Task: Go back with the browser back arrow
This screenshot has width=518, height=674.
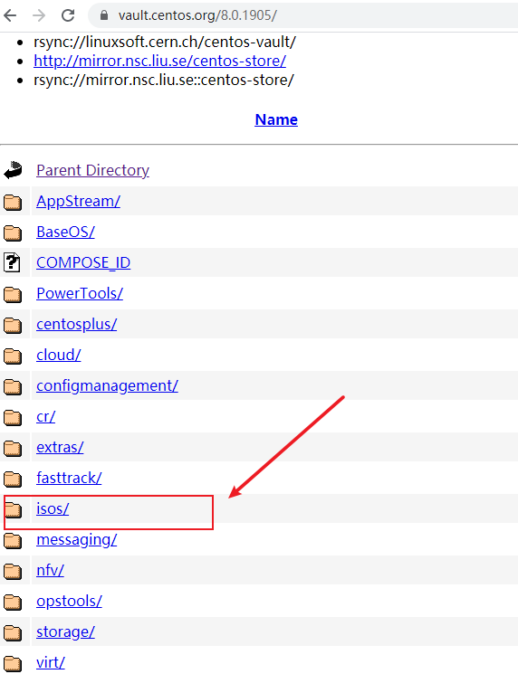Action: point(10,15)
